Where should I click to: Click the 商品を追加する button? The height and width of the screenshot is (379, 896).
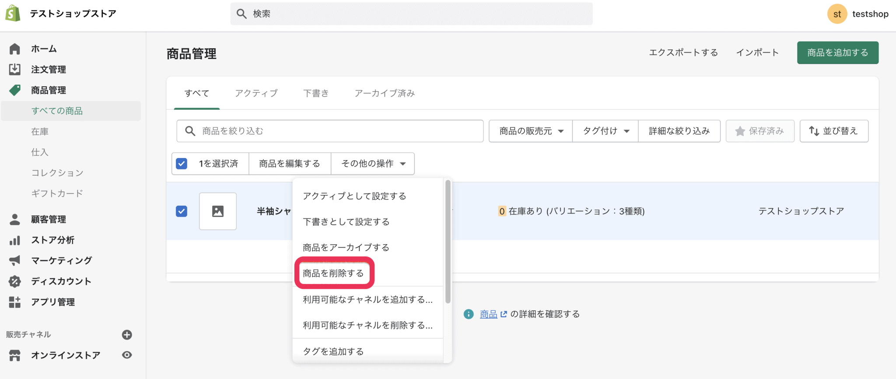pos(837,53)
